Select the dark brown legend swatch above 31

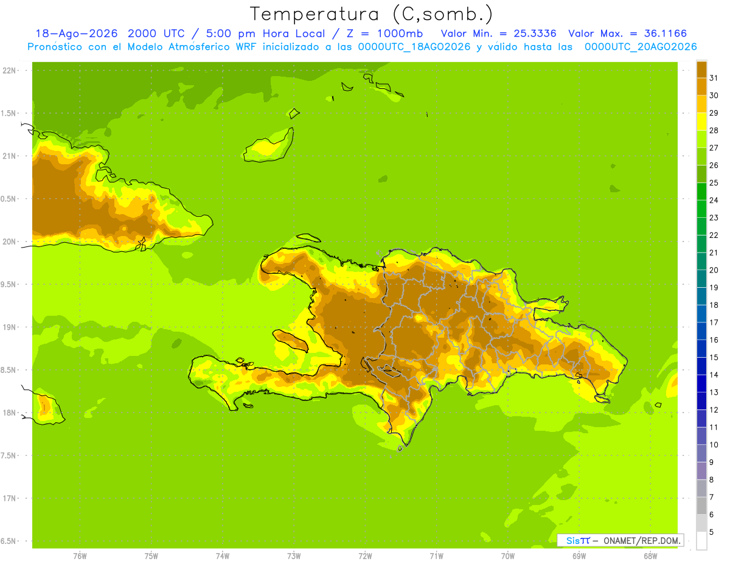(701, 69)
